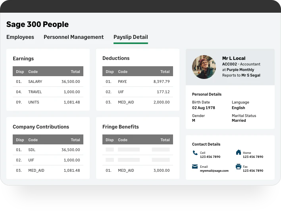Viewport: 281px width, 213px height.
Task: Select UIF in Company Contributions
Action: click(x=31, y=160)
